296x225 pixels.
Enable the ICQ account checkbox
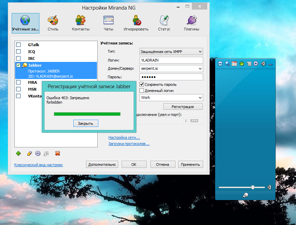click(x=18, y=51)
